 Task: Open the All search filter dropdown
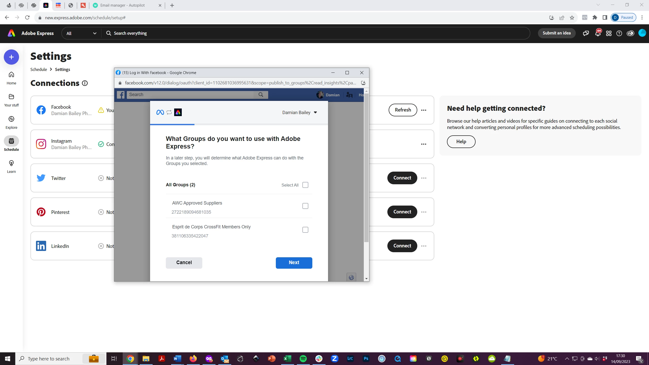click(x=81, y=33)
